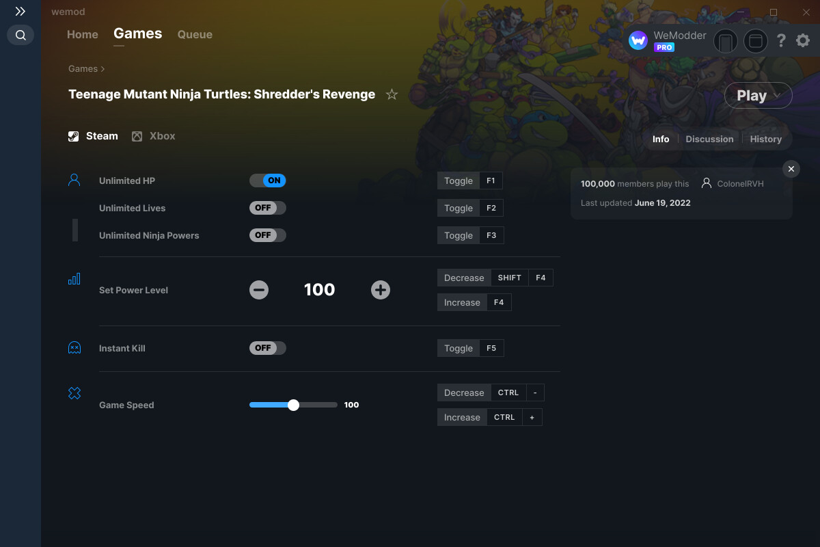Open the Play button dropdown arrow
The height and width of the screenshot is (547, 820).
click(x=778, y=96)
